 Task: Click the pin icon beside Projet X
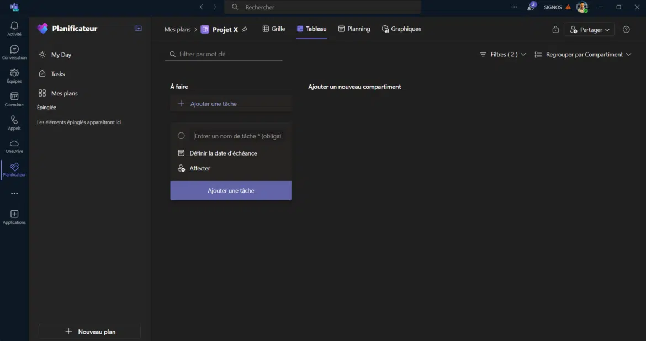(245, 29)
